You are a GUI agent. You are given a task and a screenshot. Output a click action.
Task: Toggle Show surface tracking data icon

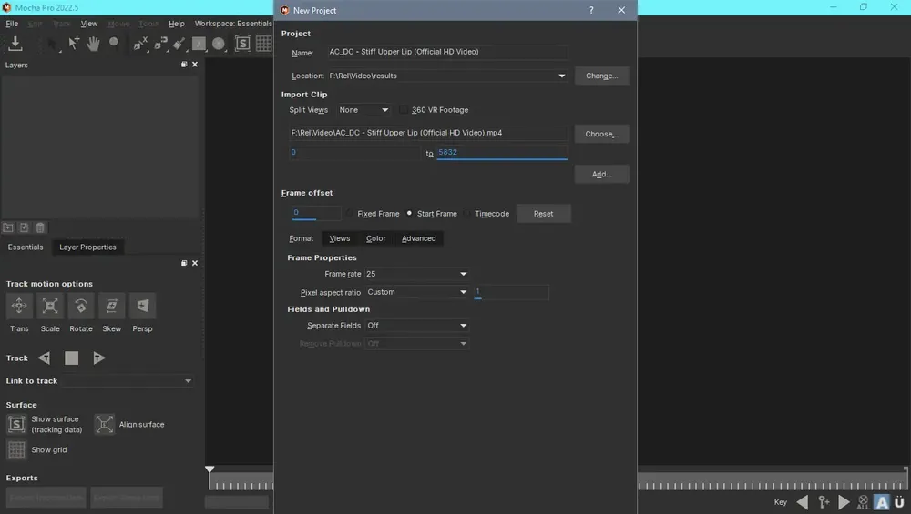(16, 424)
